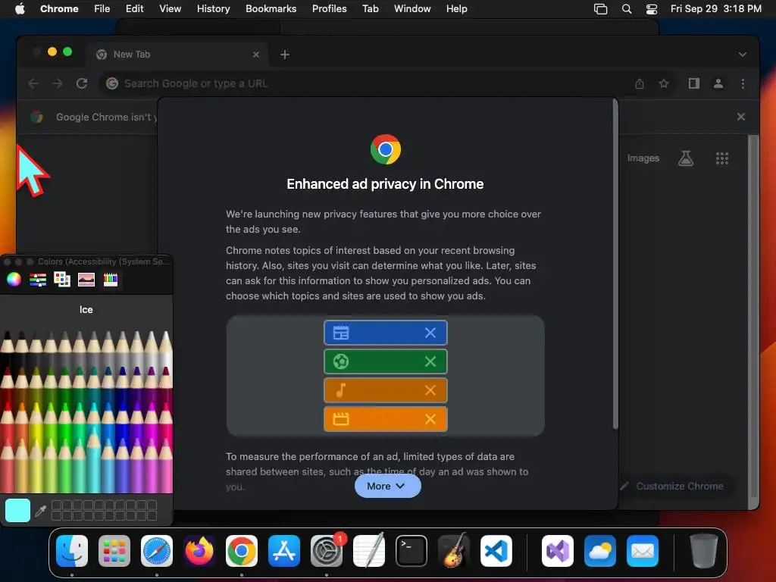
Task: Open TextEdit from the Dock
Action: [x=369, y=551]
